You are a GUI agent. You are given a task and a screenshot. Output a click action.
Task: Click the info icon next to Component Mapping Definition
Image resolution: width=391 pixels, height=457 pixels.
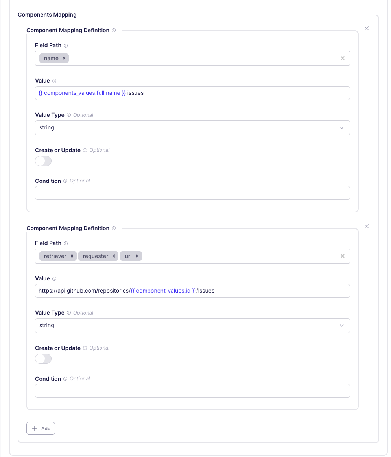coord(114,30)
